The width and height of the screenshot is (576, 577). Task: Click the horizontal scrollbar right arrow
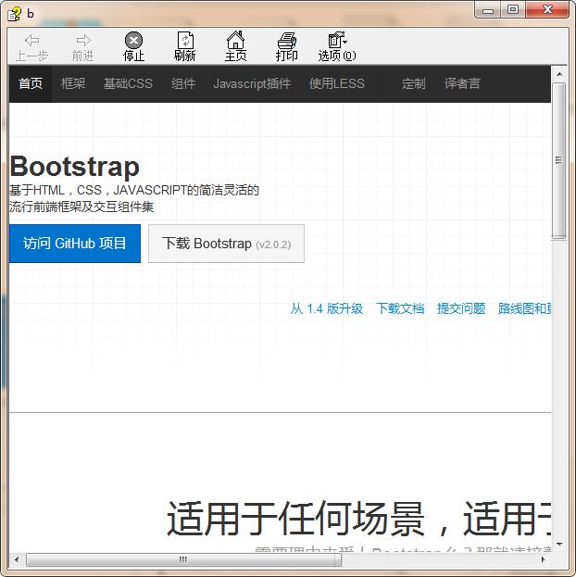point(544,559)
